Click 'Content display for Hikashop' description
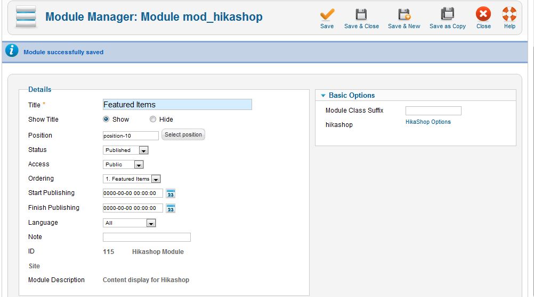This screenshot has height=297, width=534. click(146, 280)
